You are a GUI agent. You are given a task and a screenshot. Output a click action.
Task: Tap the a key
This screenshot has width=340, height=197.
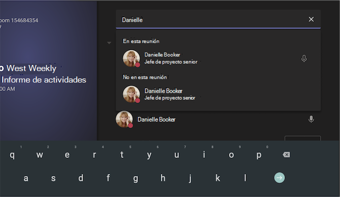[26, 178]
